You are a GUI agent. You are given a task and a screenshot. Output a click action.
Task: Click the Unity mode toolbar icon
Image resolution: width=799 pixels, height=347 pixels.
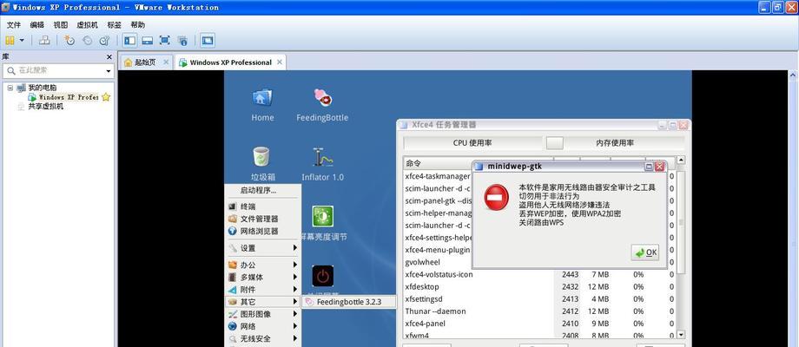(182, 40)
